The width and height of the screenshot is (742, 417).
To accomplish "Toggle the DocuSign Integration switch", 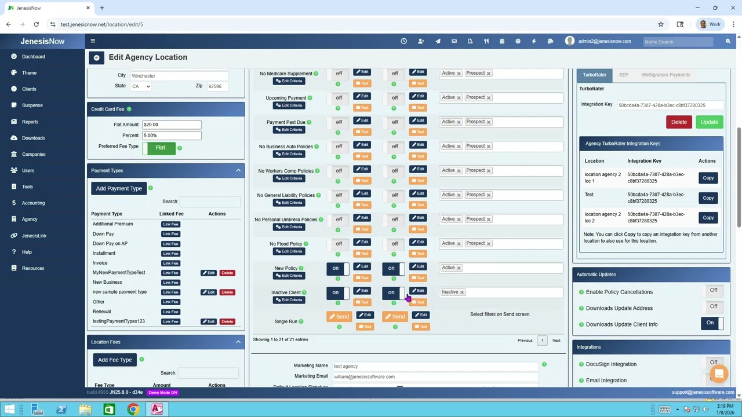I will coord(714,363).
